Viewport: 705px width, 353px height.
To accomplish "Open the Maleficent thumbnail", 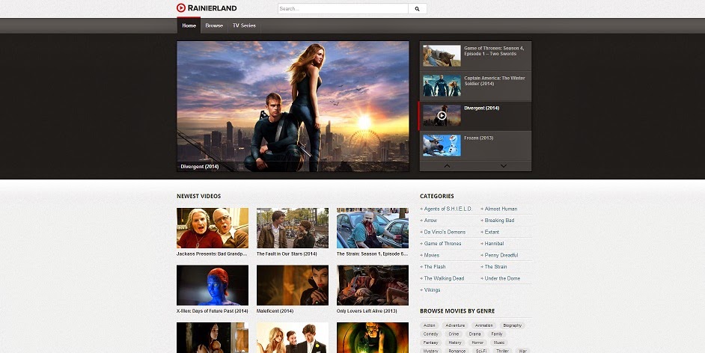I will coord(292,285).
